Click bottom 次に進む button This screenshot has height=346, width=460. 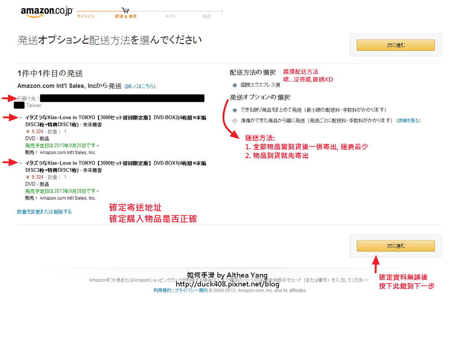click(395, 246)
